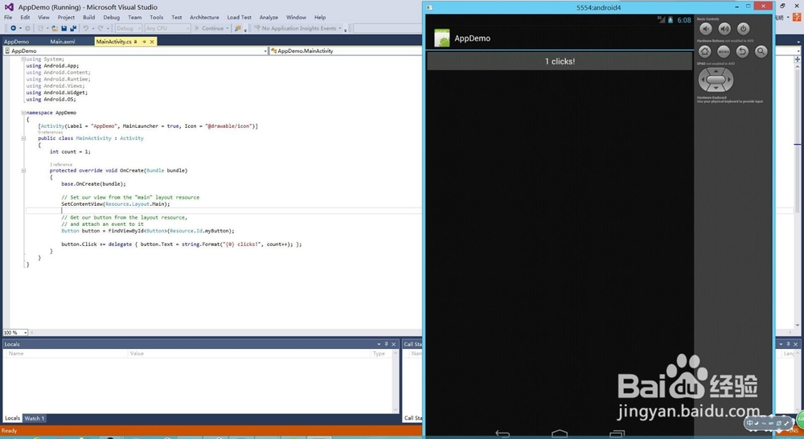Lower the volume in emulator controls

pos(706,29)
